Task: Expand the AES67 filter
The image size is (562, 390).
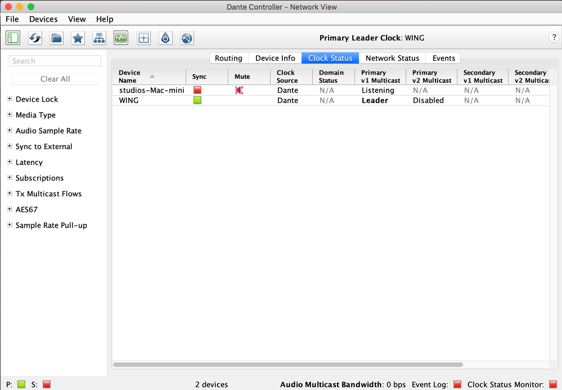Action: 10,209
